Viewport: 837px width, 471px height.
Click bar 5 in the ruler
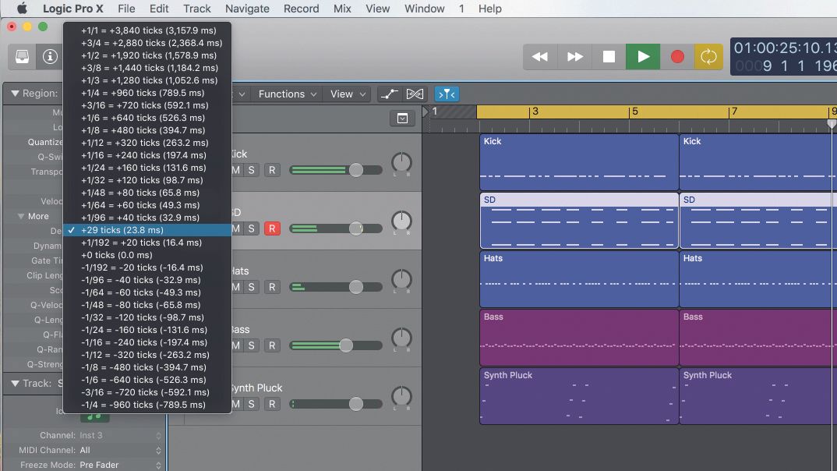point(634,112)
